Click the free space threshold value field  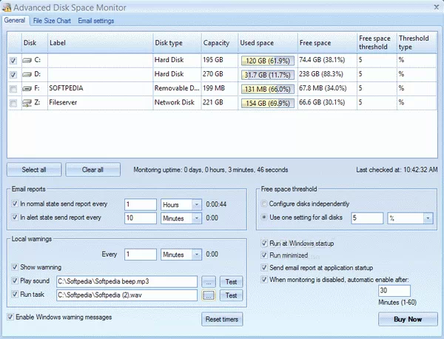[367, 218]
